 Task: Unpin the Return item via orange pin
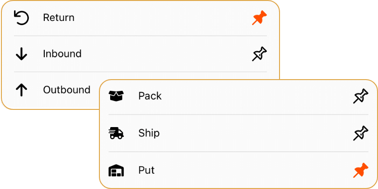tap(259, 18)
